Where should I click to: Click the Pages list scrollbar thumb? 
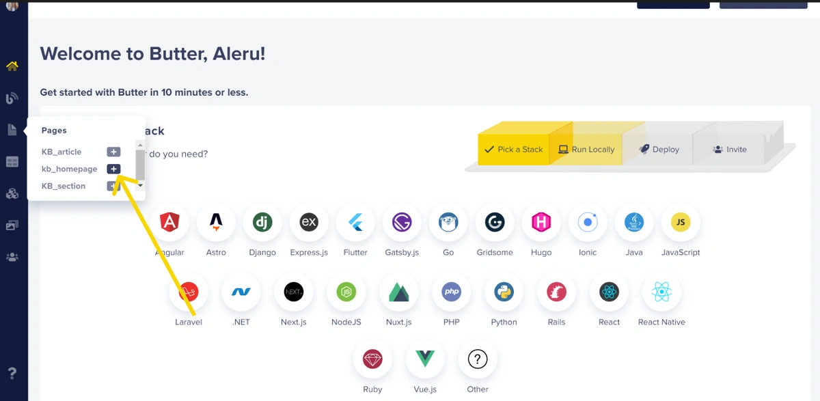point(140,164)
